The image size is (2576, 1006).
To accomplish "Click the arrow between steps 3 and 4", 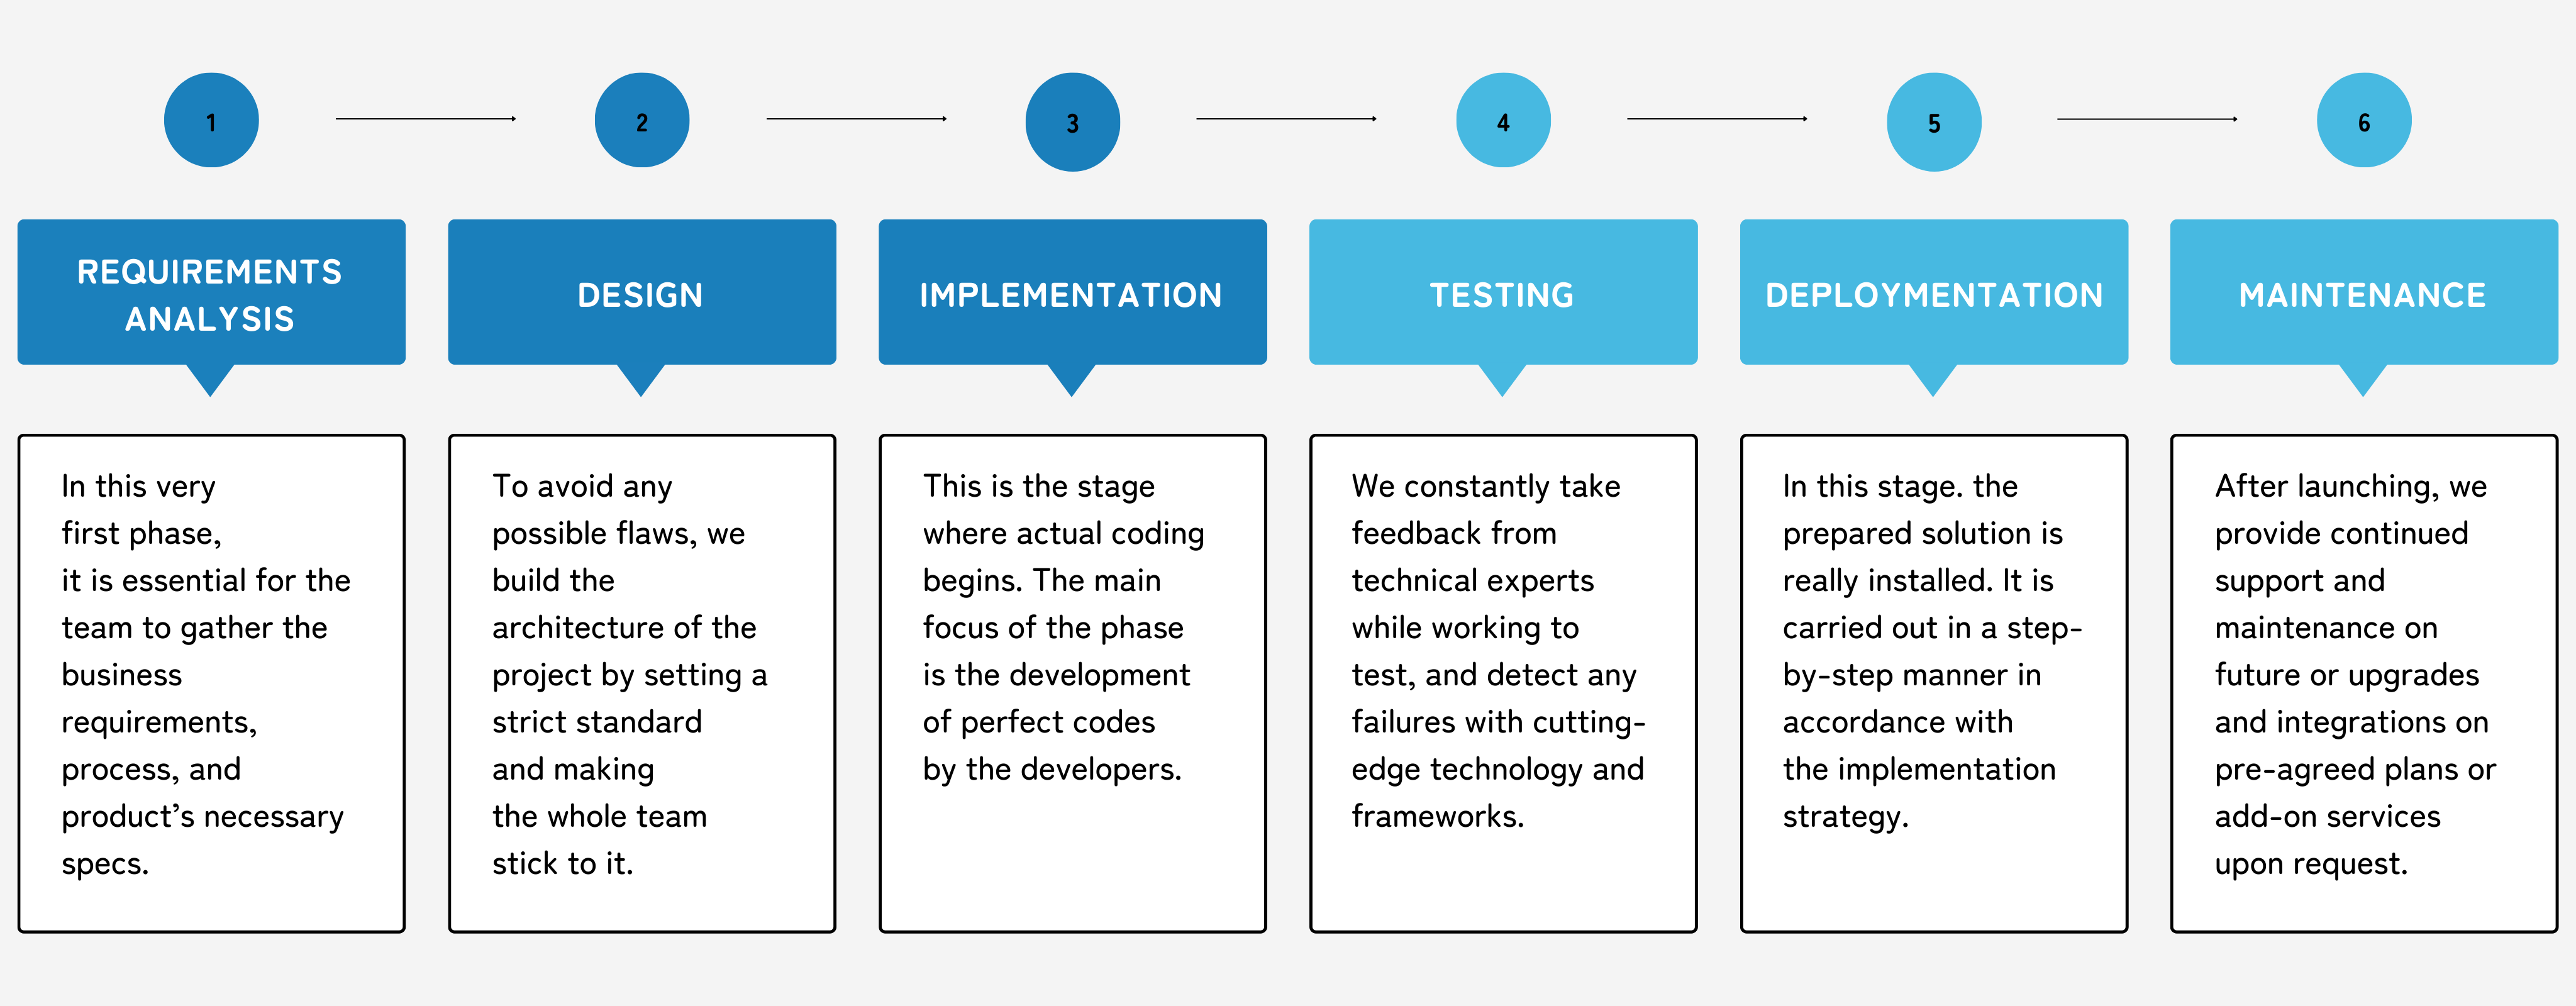I will pyautogui.click(x=1287, y=119).
